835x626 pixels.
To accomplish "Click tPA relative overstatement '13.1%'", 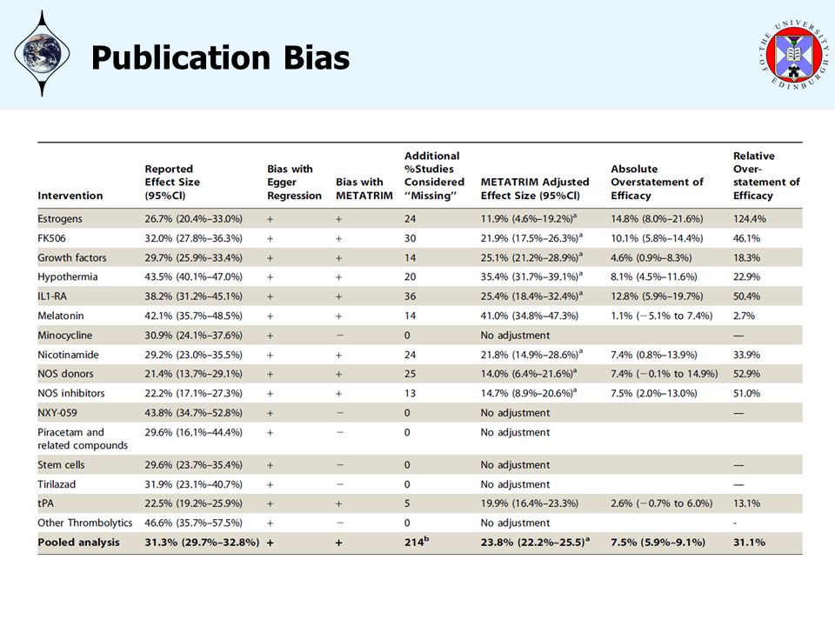I will pyautogui.click(x=746, y=503).
